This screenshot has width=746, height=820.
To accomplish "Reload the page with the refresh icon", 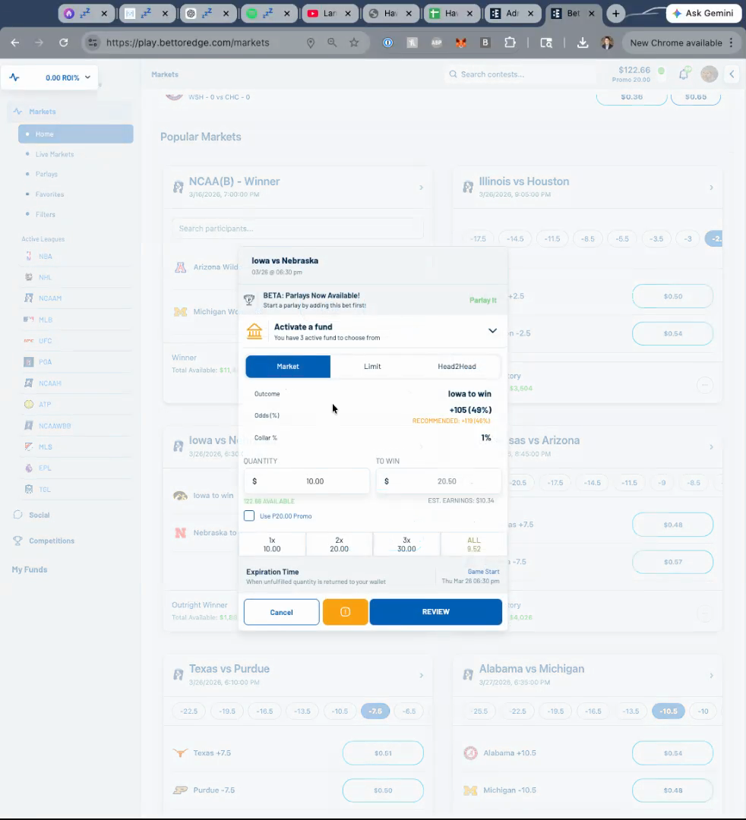I will coord(63,43).
